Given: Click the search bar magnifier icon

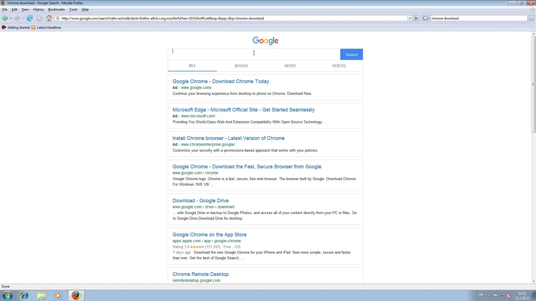Looking at the screenshot, I should tap(531, 18).
